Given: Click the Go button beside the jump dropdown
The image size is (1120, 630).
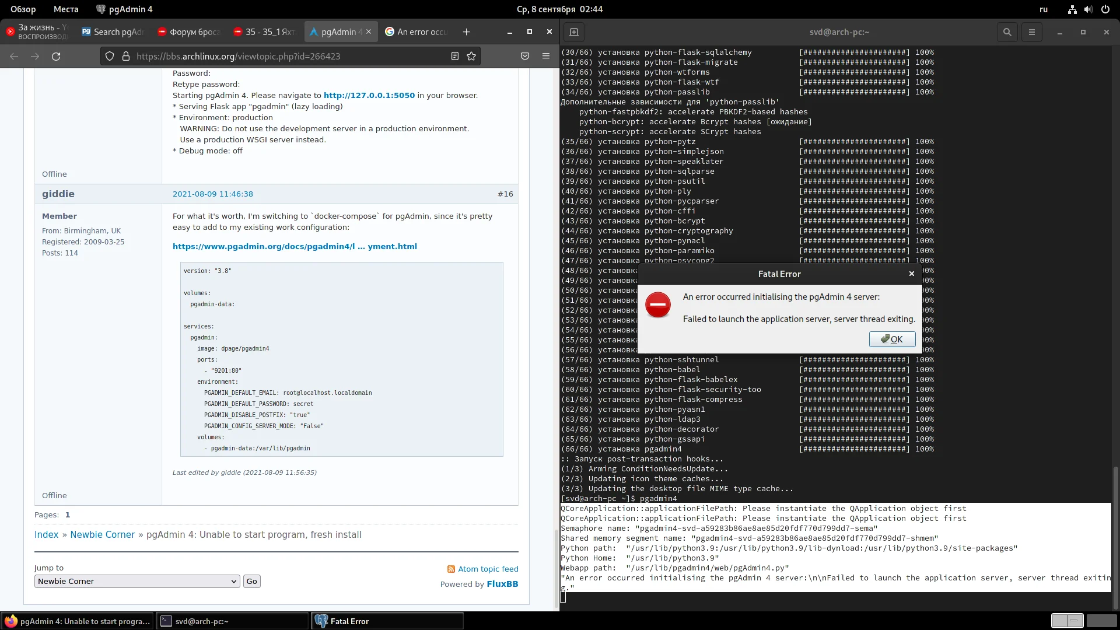Looking at the screenshot, I should point(251,582).
